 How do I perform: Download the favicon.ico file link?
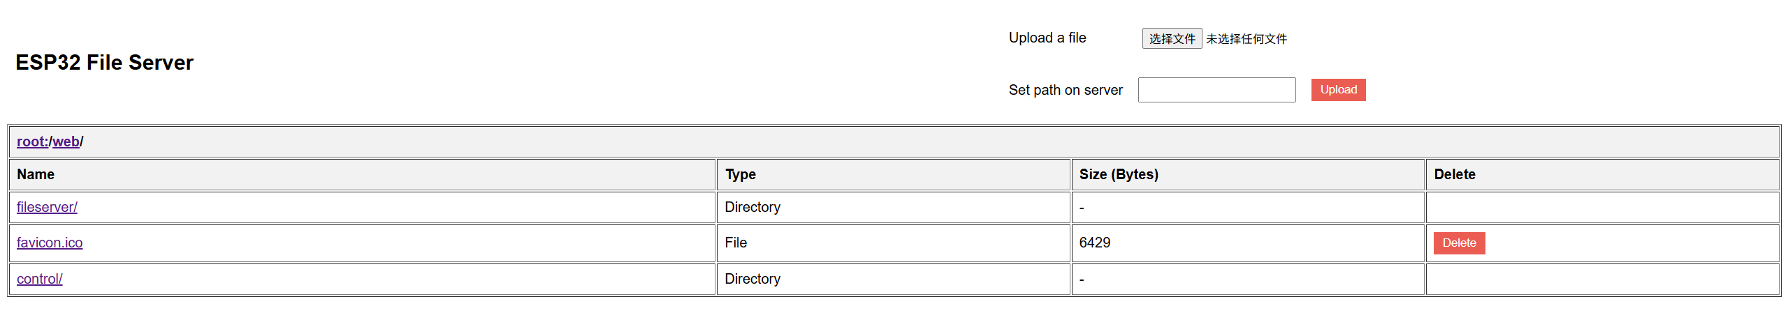(x=50, y=243)
